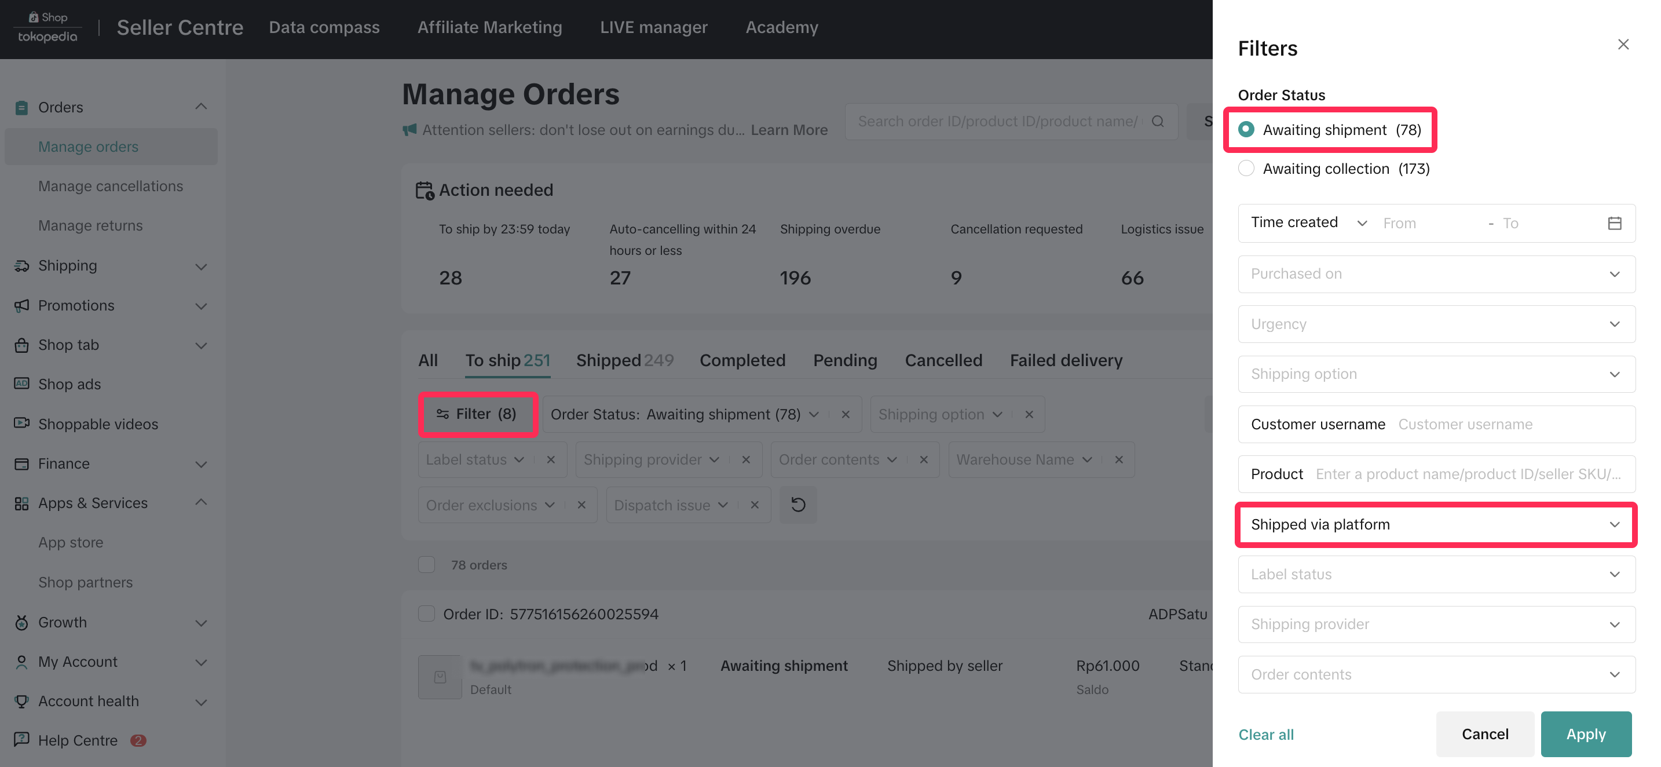
Task: Click the search magnifier icon in order search
Action: click(1157, 121)
